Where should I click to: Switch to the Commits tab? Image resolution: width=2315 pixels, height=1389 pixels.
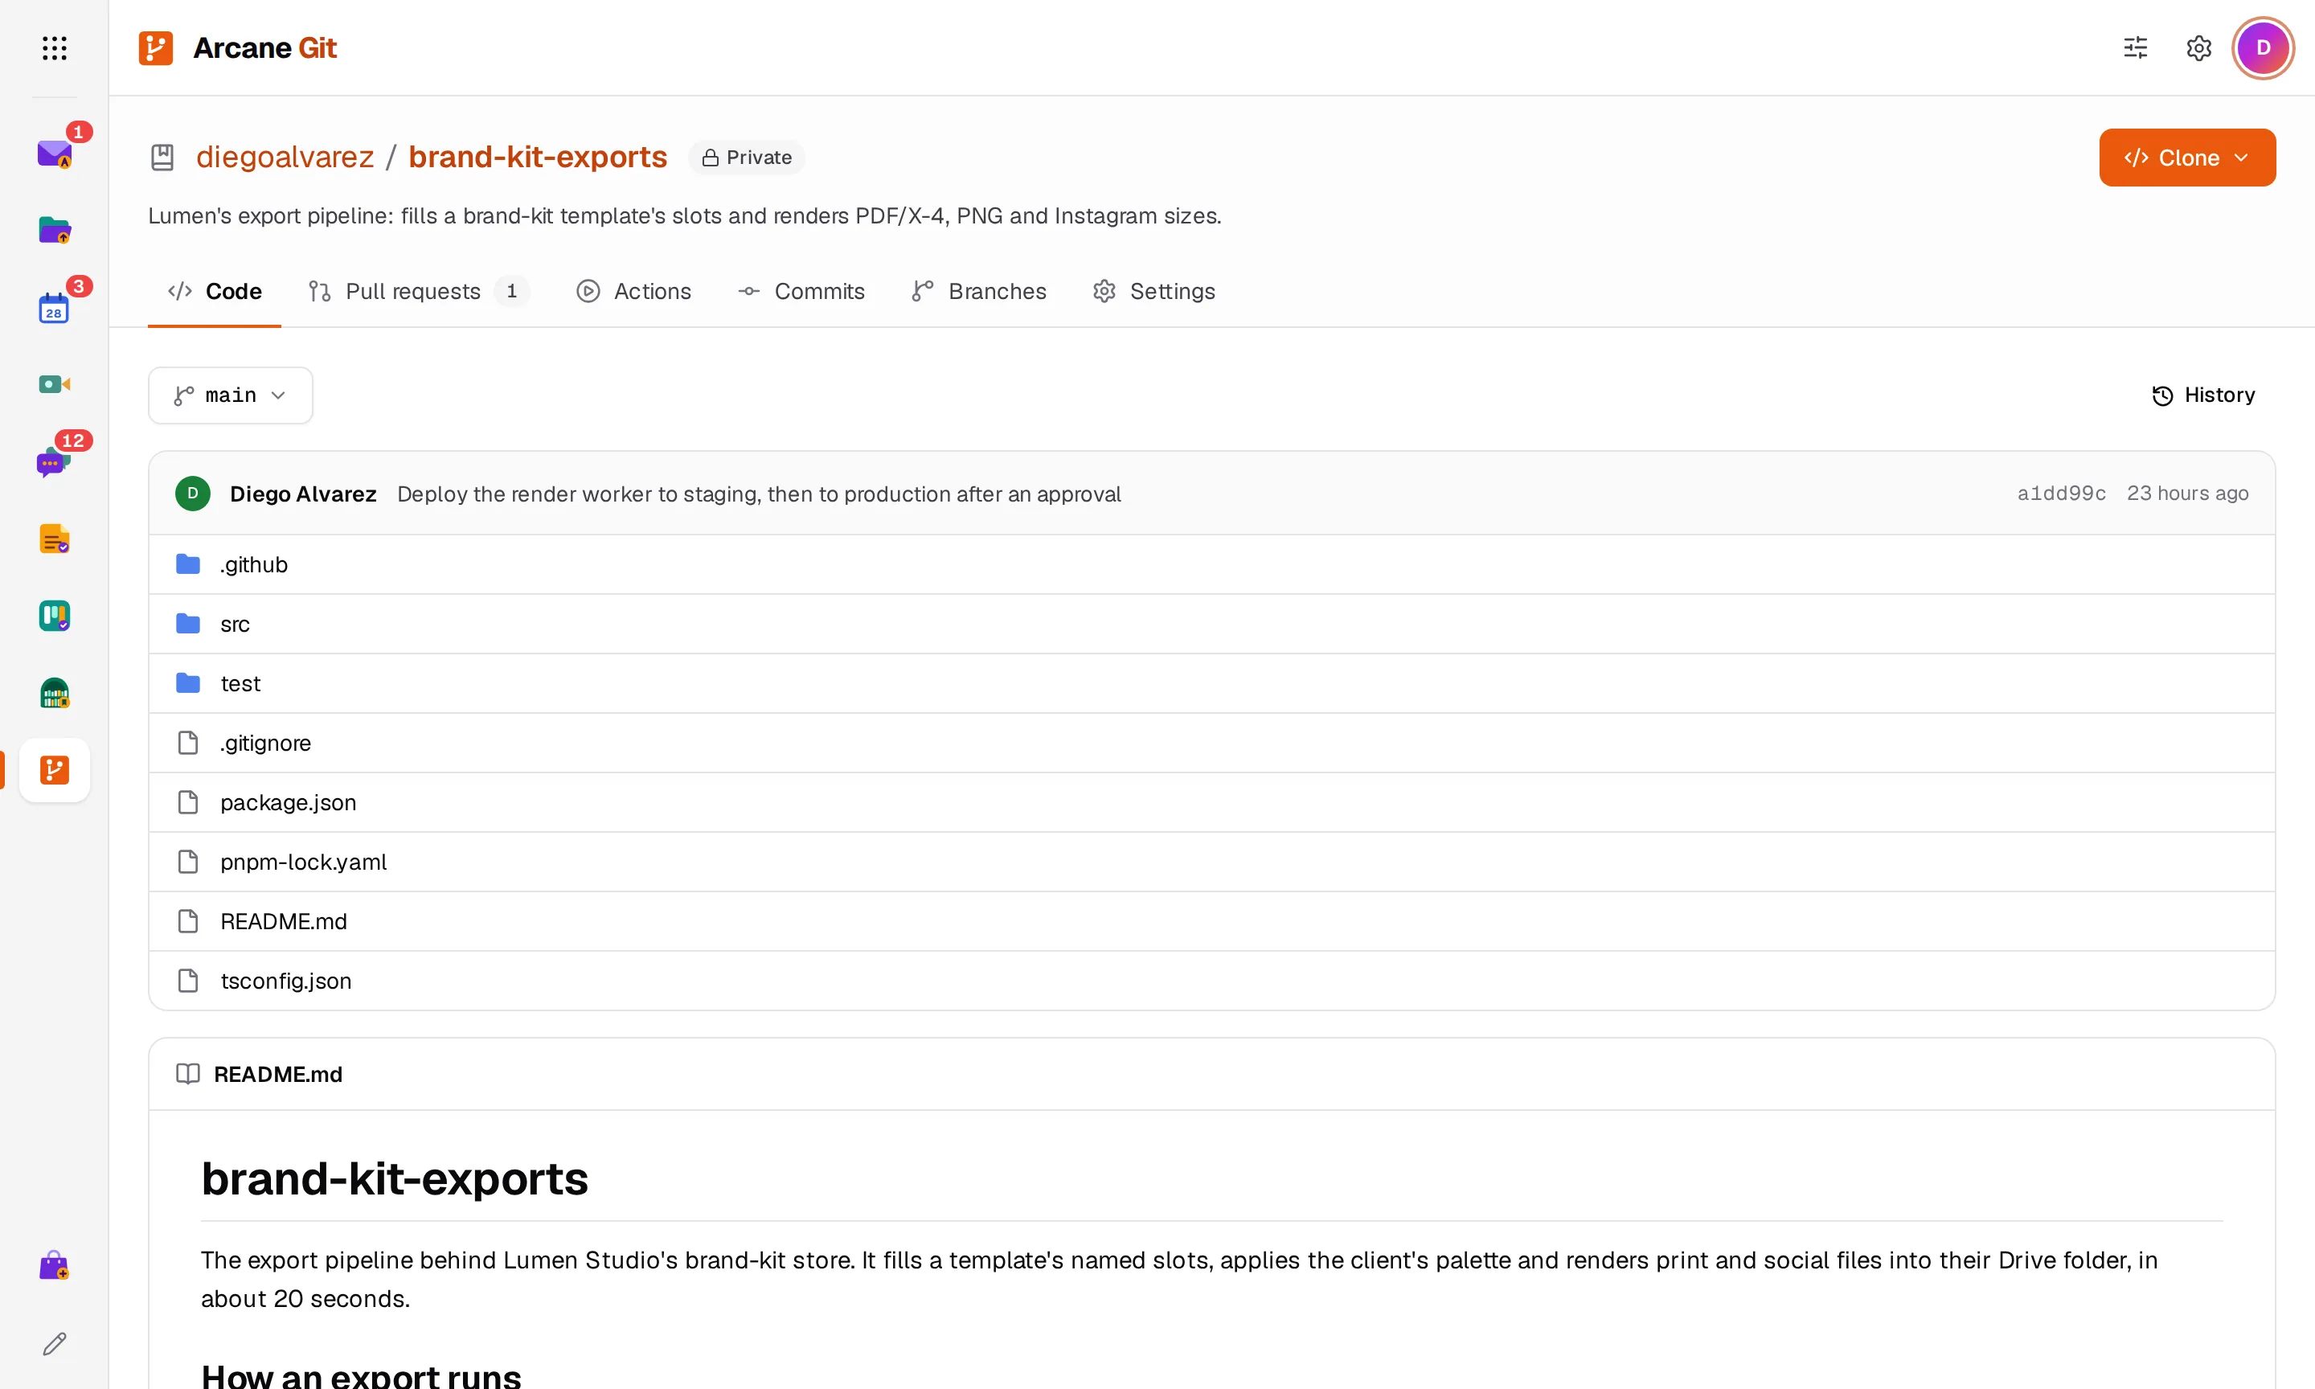click(x=801, y=291)
